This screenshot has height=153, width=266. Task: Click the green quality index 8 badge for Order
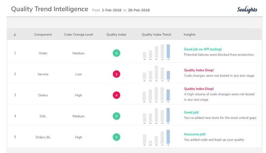(x=116, y=53)
